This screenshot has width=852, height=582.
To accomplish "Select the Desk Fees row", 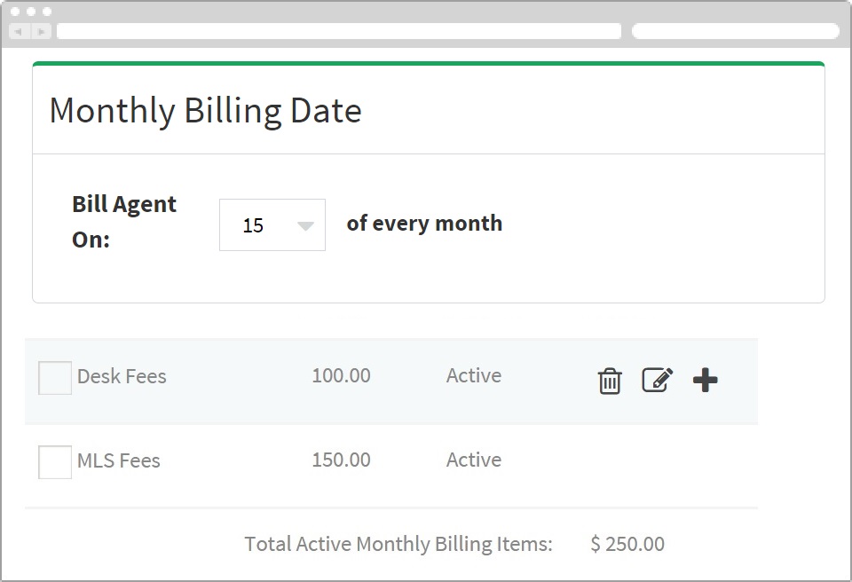I will 122,376.
